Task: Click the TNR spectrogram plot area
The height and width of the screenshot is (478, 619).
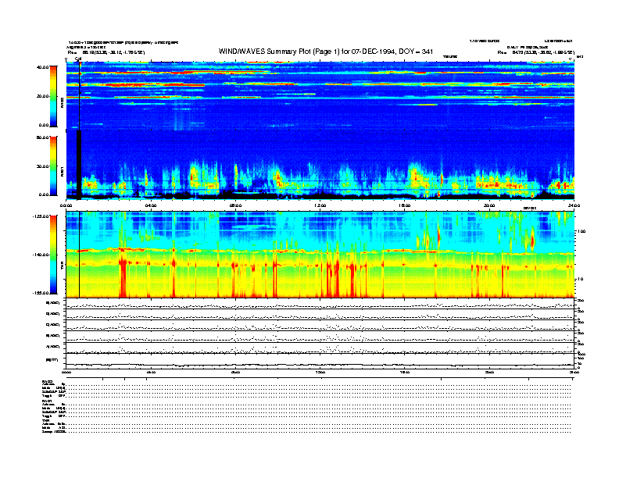Action: tap(320, 255)
